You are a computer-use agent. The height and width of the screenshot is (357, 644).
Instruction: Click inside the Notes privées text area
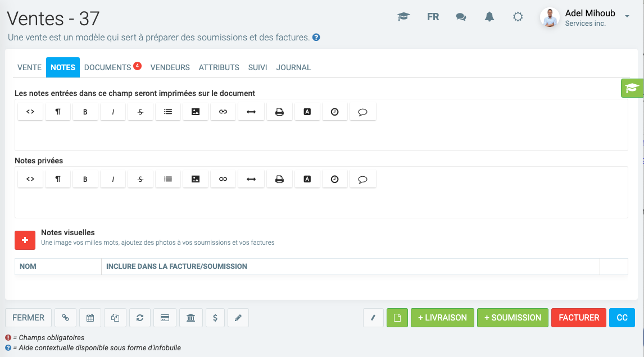click(320, 203)
